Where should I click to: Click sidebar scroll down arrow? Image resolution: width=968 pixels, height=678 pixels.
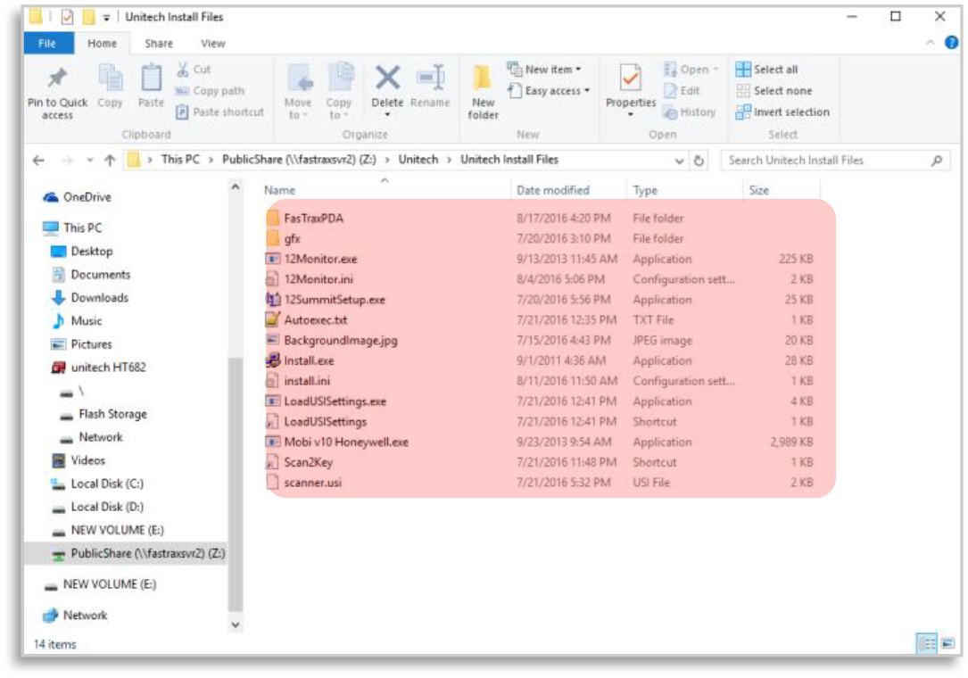236,624
